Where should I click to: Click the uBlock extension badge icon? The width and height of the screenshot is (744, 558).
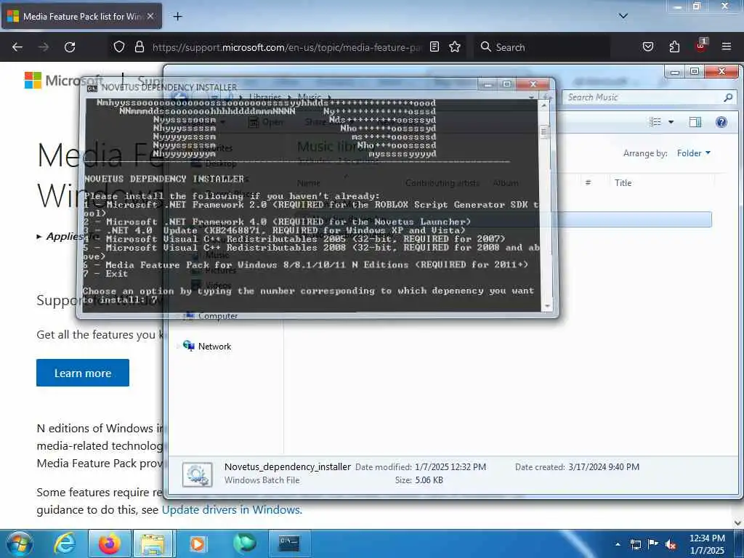pos(701,45)
